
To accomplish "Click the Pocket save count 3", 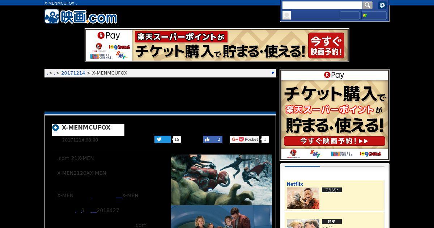I will click(265, 139).
